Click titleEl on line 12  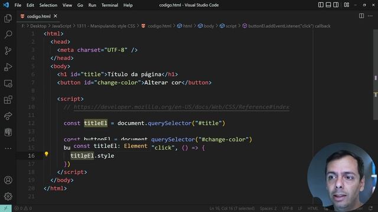pos(96,123)
